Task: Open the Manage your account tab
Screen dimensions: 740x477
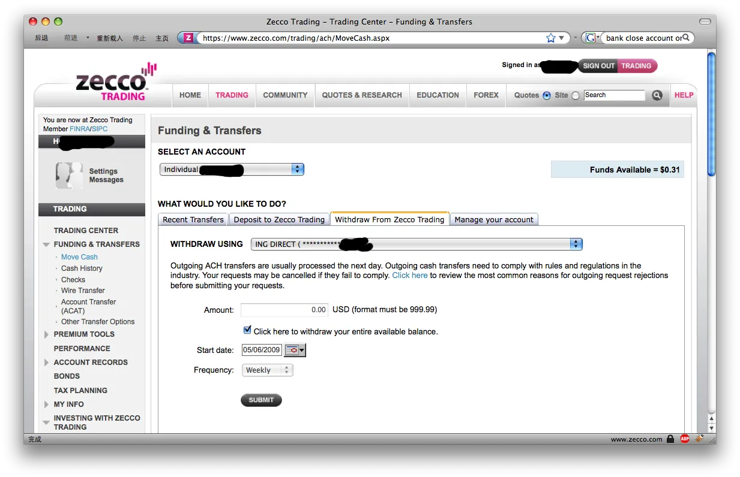Action: [494, 219]
